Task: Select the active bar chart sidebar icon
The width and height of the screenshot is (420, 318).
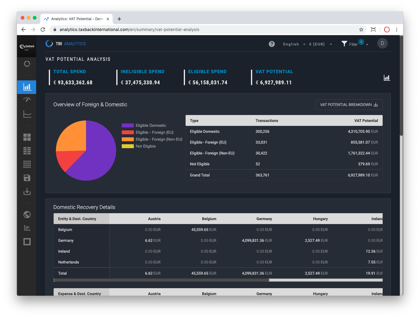Action: tap(27, 87)
